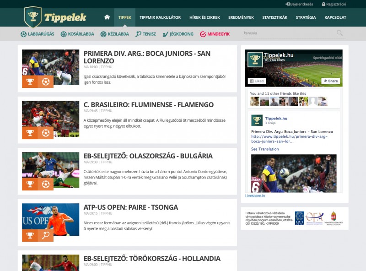Click into the keresés search field
366x271 pixels.
point(288,33)
